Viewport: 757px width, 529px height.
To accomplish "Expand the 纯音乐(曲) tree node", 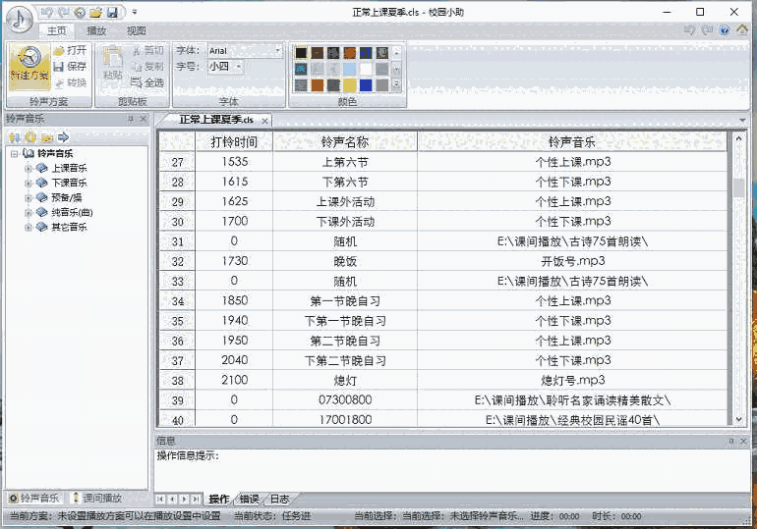I will coord(28,212).
